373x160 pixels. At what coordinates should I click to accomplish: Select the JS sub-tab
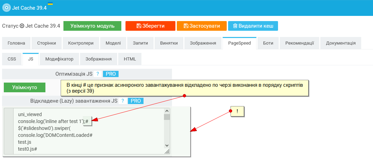(x=31, y=59)
